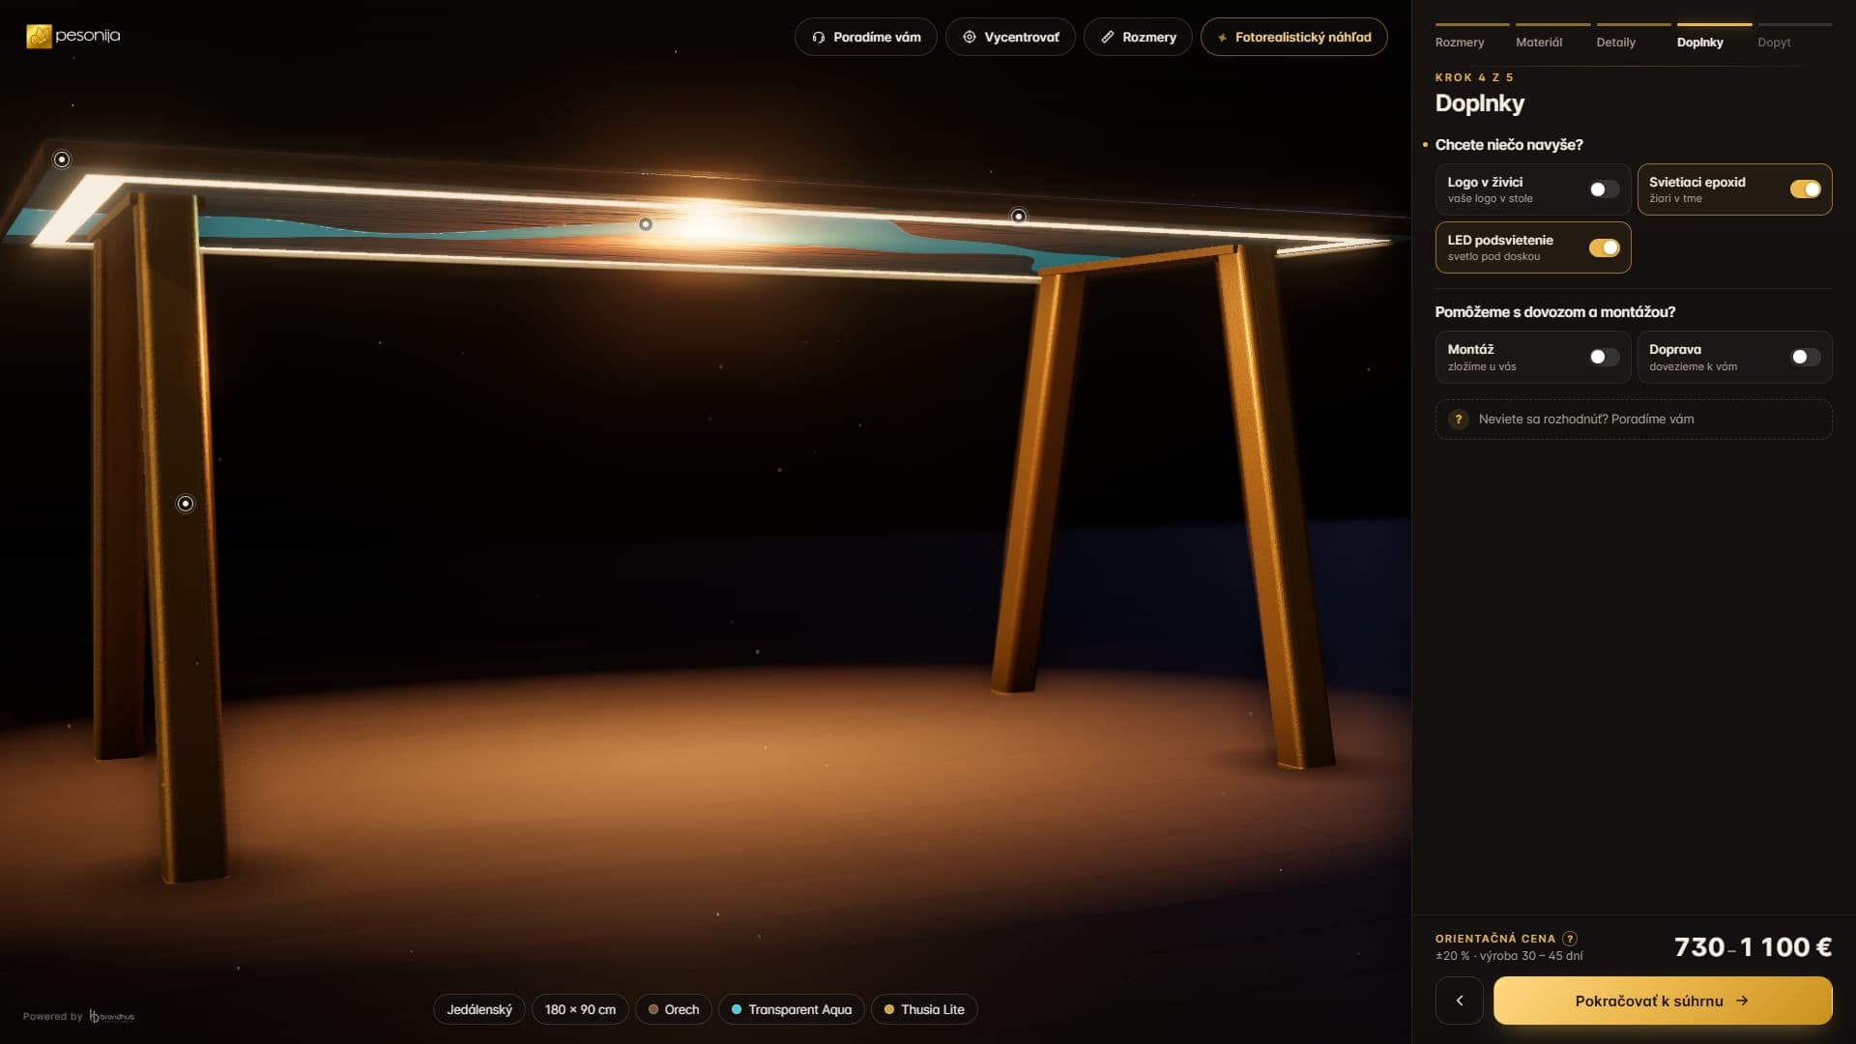Click the arrow icon in Pokračovať k súhrnu
1856x1044 pixels.
pos(1742,1000)
